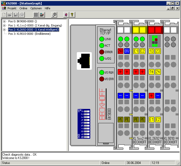
Task: Click the terminal contact labeled 23
Action: click(x=158, y=51)
